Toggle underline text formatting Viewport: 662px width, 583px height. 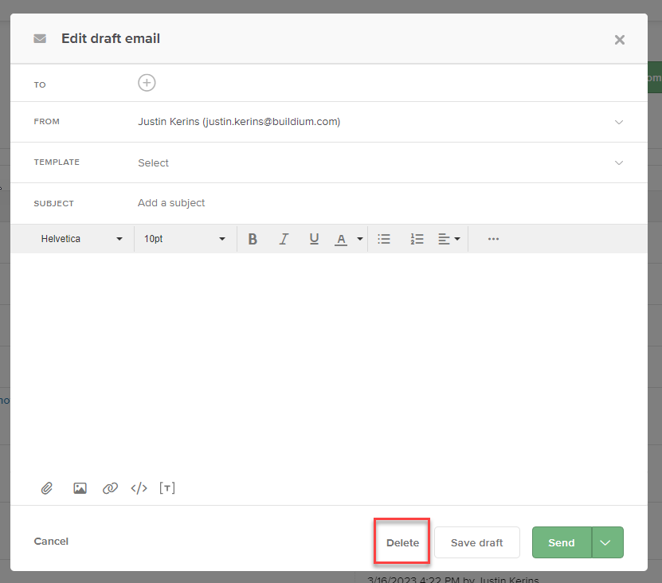pos(314,239)
